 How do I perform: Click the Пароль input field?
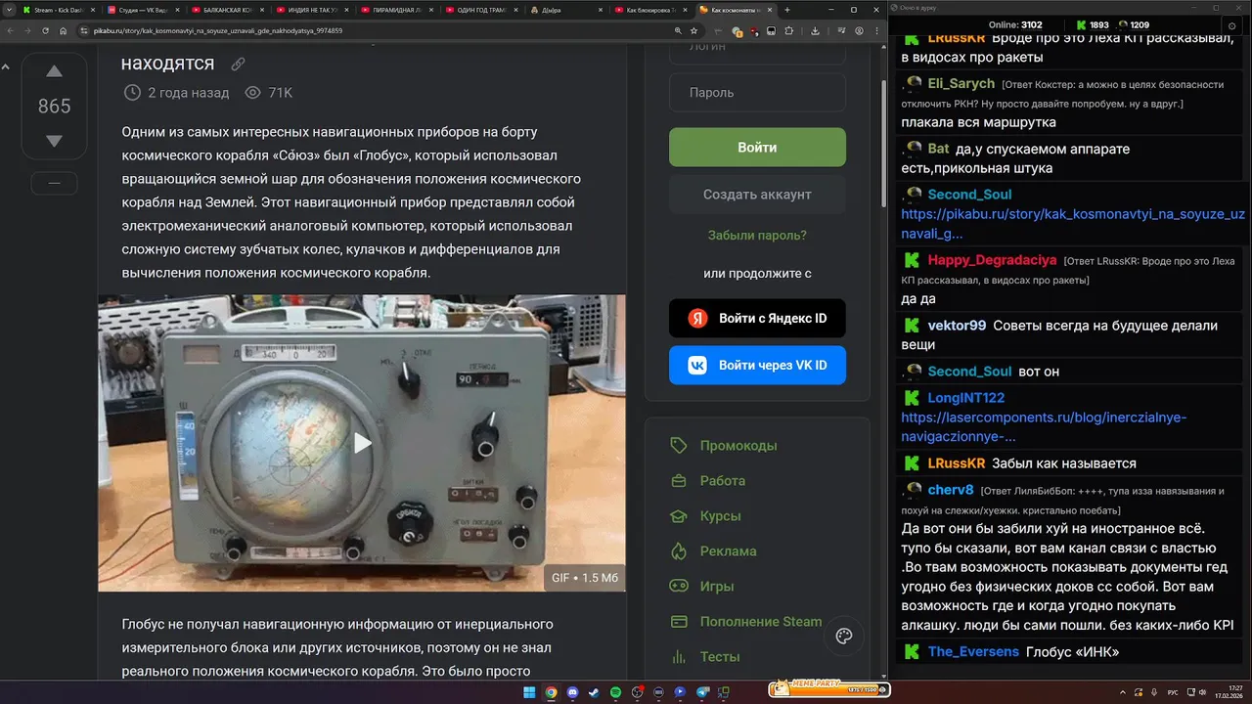click(x=757, y=93)
